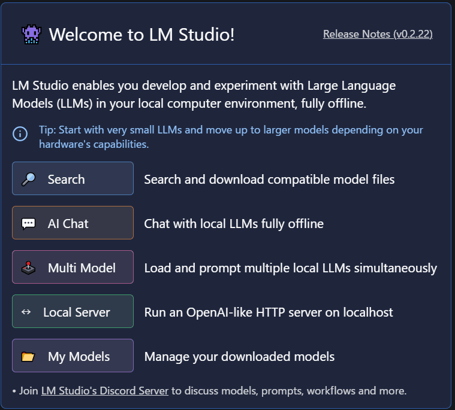The width and height of the screenshot is (455, 410).
Task: Click the joystick icon on Multi Model
Action: [28, 268]
